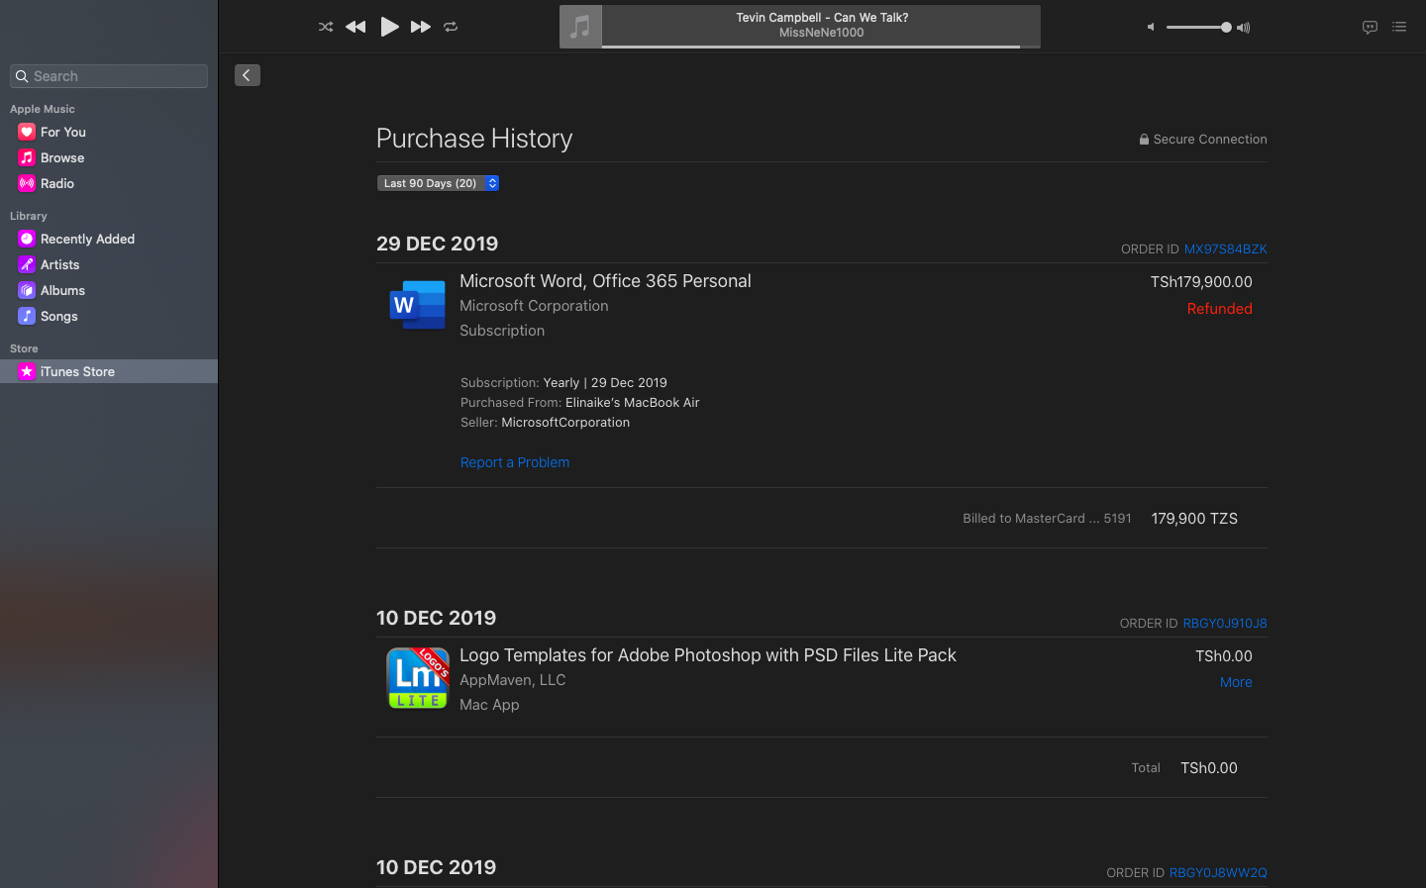The height and width of the screenshot is (888, 1426).
Task: Click the song progress bar
Action: [x=821, y=47]
